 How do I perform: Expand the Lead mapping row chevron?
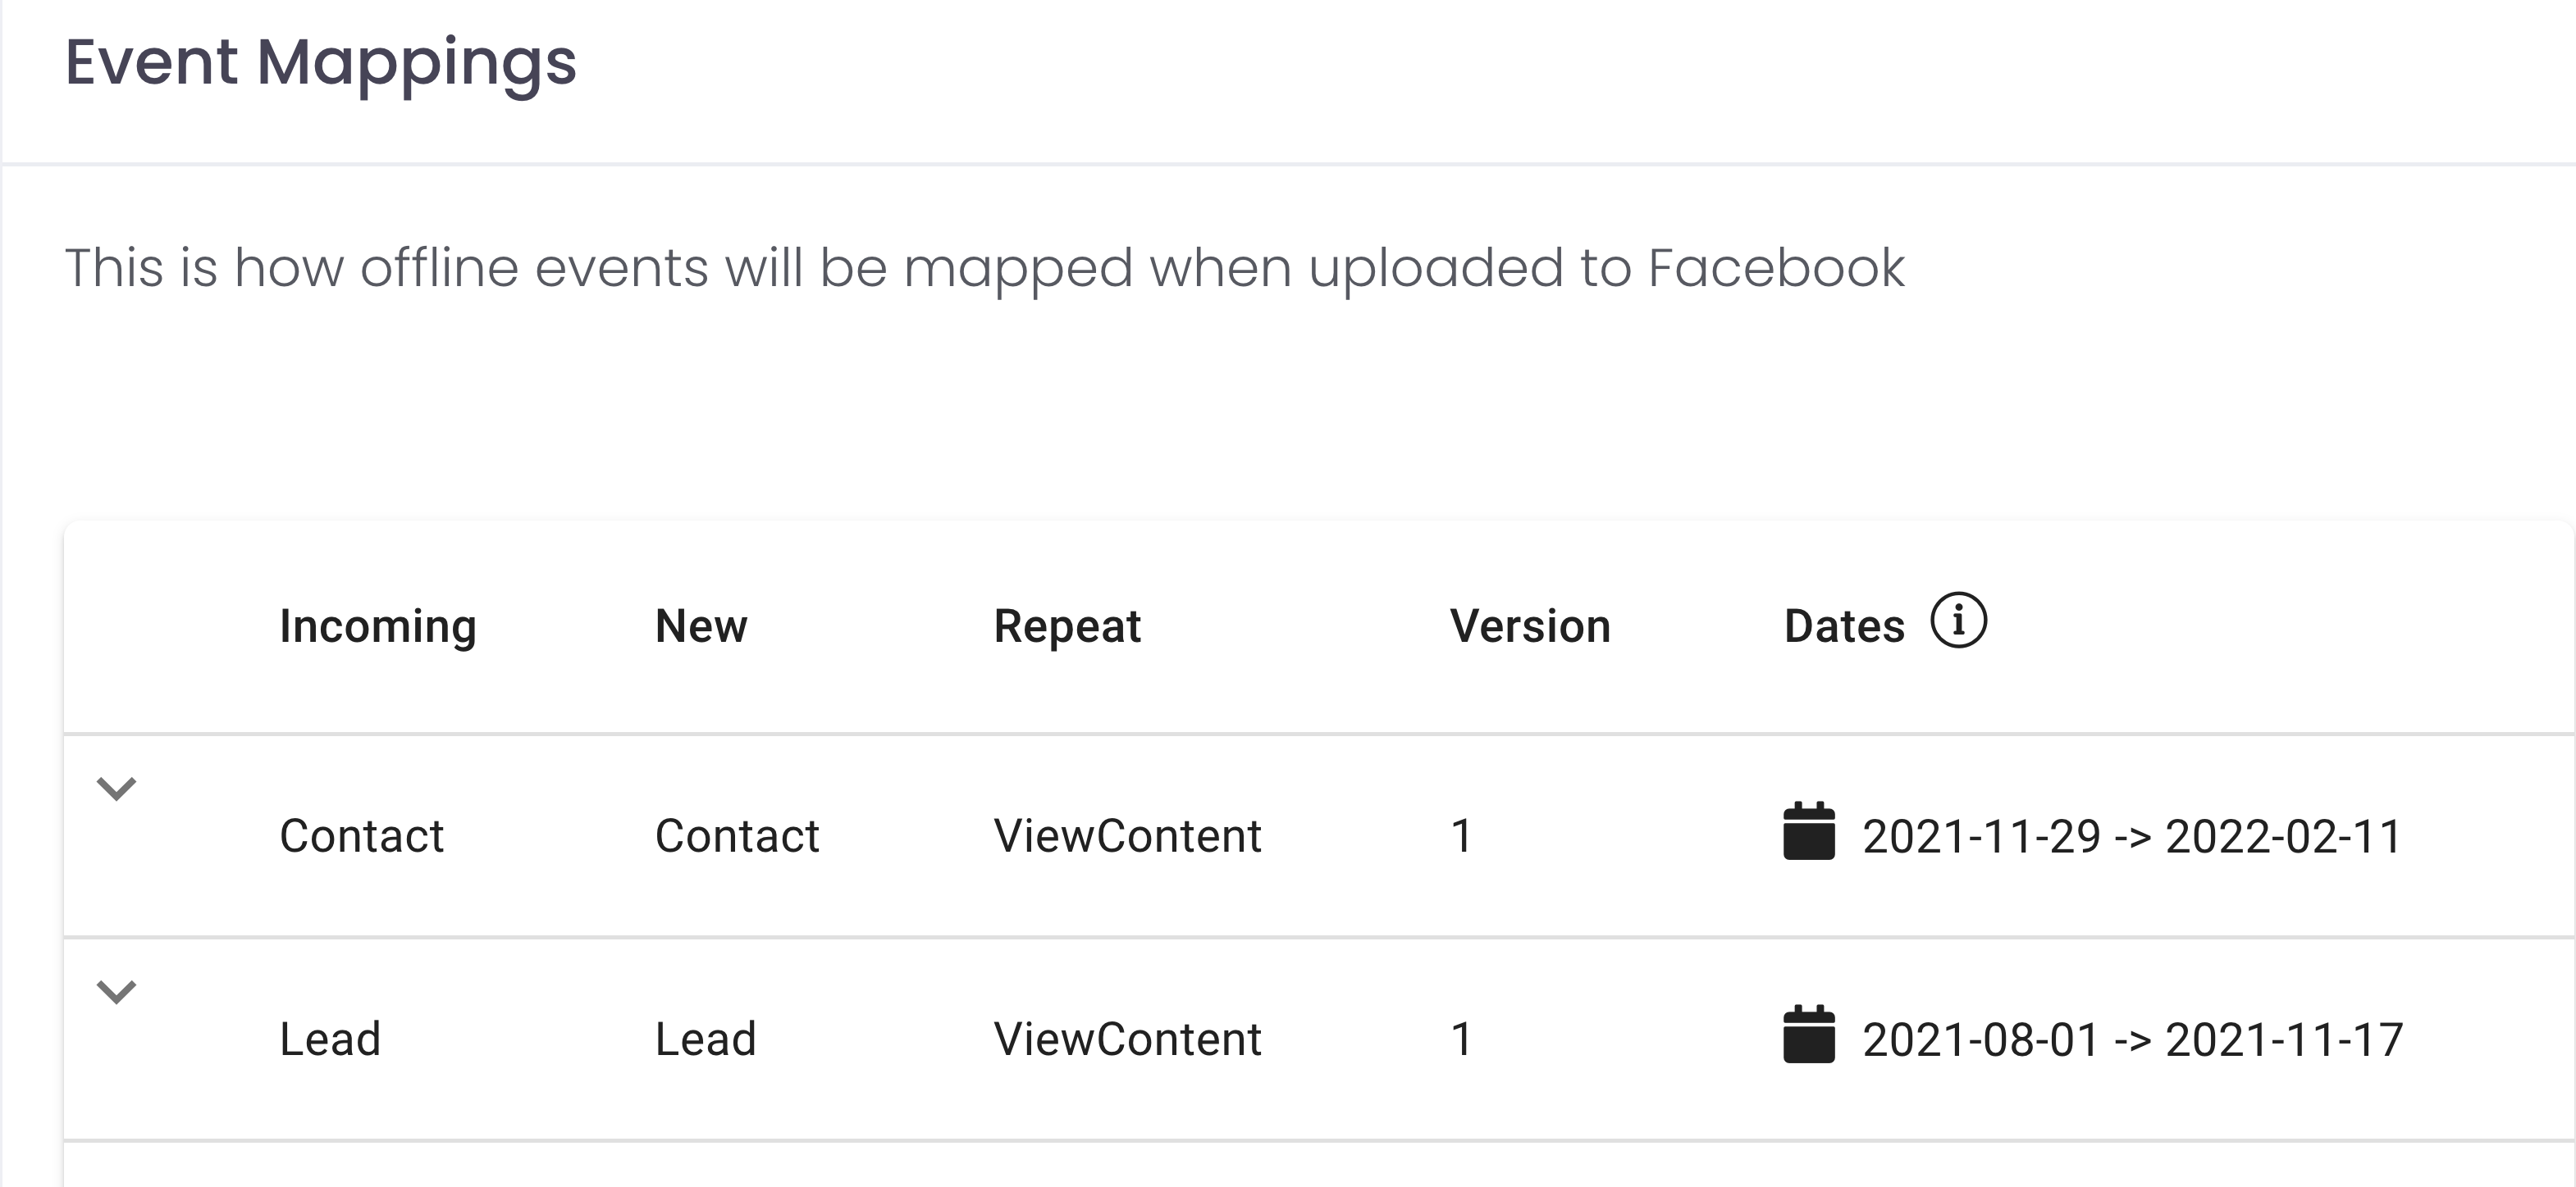click(x=116, y=992)
